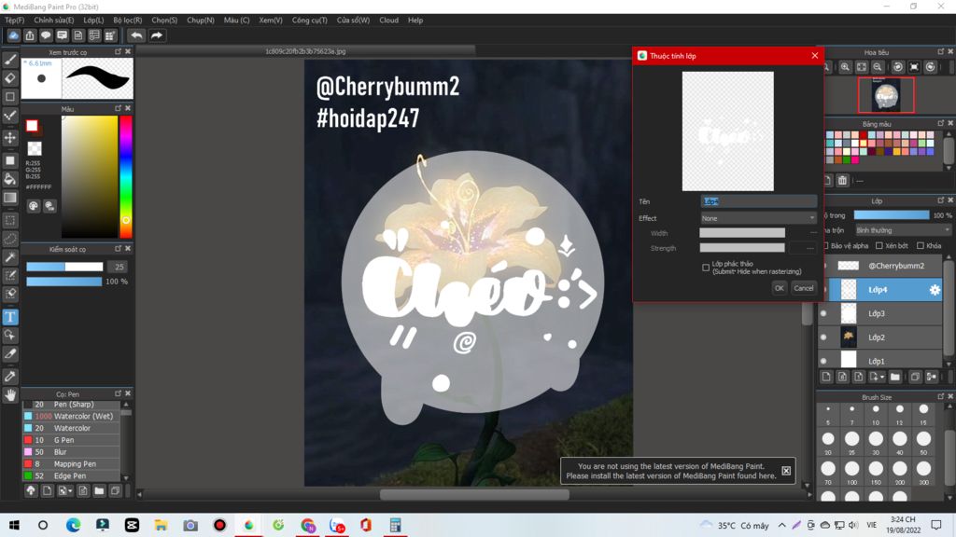
Task: Click cloud upload brush icon in brush panel
Action: 31,490
